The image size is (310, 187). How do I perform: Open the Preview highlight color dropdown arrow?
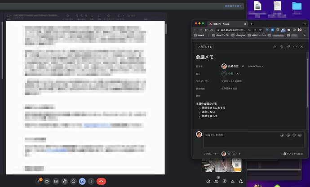[x=124, y=16]
